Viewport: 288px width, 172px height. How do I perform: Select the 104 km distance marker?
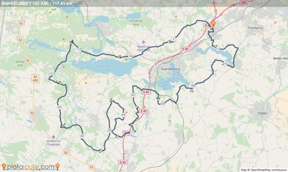225,64
